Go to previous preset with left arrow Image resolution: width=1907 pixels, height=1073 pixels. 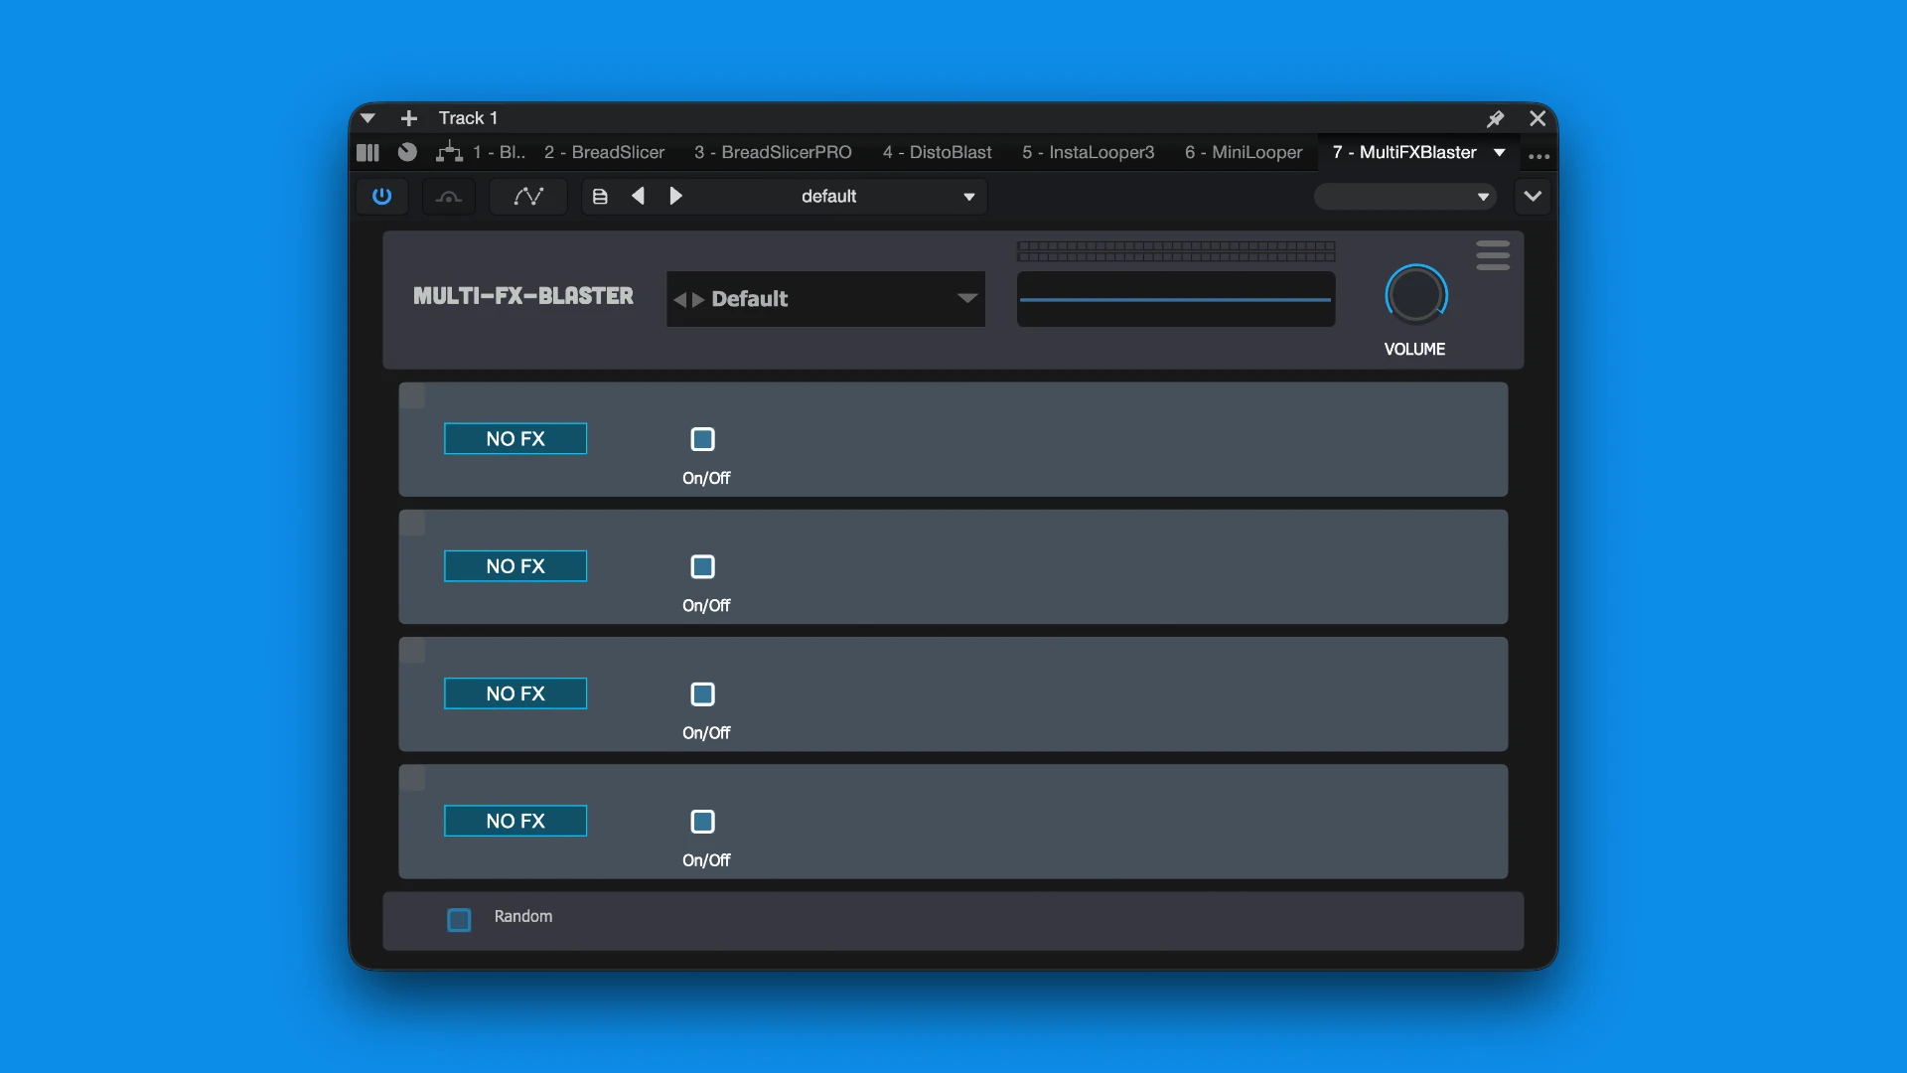pyautogui.click(x=639, y=196)
